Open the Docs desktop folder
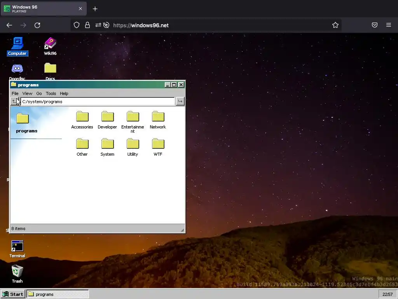This screenshot has width=398, height=299. point(50,72)
